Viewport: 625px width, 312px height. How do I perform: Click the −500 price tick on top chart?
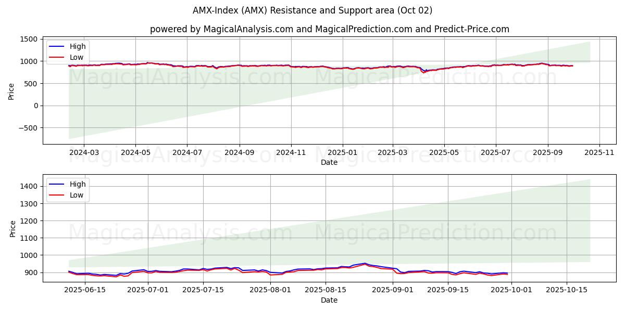pyautogui.click(x=27, y=128)
